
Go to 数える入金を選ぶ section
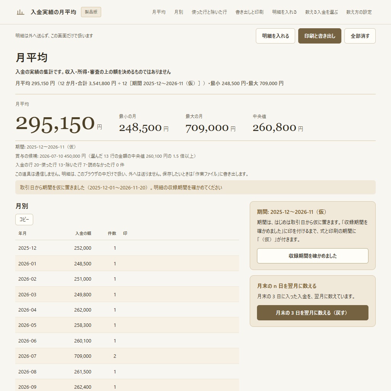[x=322, y=12]
